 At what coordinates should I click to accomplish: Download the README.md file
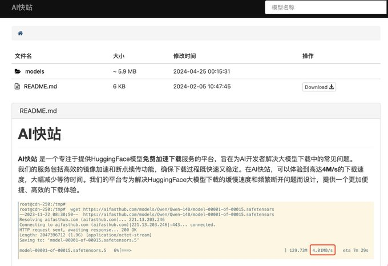pyautogui.click(x=319, y=87)
